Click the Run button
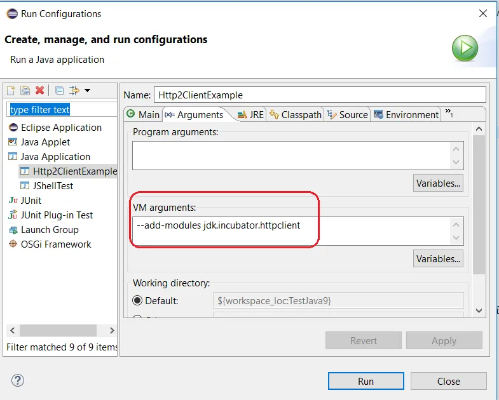499x400 pixels. pyautogui.click(x=366, y=381)
